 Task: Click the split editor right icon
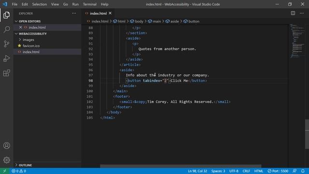293,13
